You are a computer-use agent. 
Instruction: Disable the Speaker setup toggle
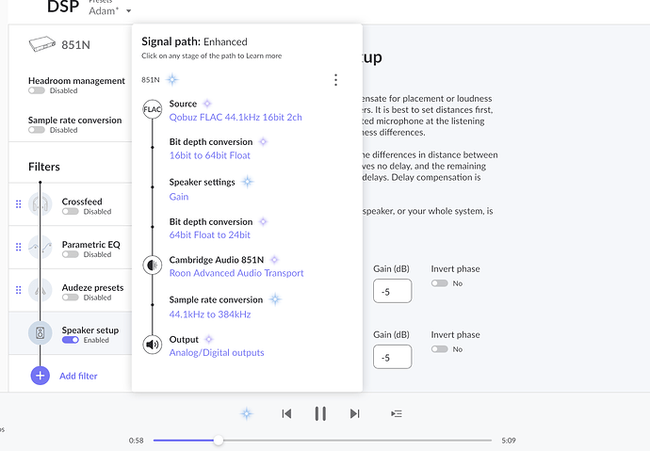tap(70, 340)
